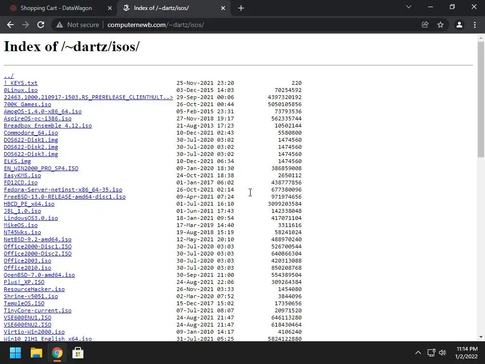The image size is (485, 364).
Task: Download LindowsOS3.0.iso
Action: click(31, 218)
